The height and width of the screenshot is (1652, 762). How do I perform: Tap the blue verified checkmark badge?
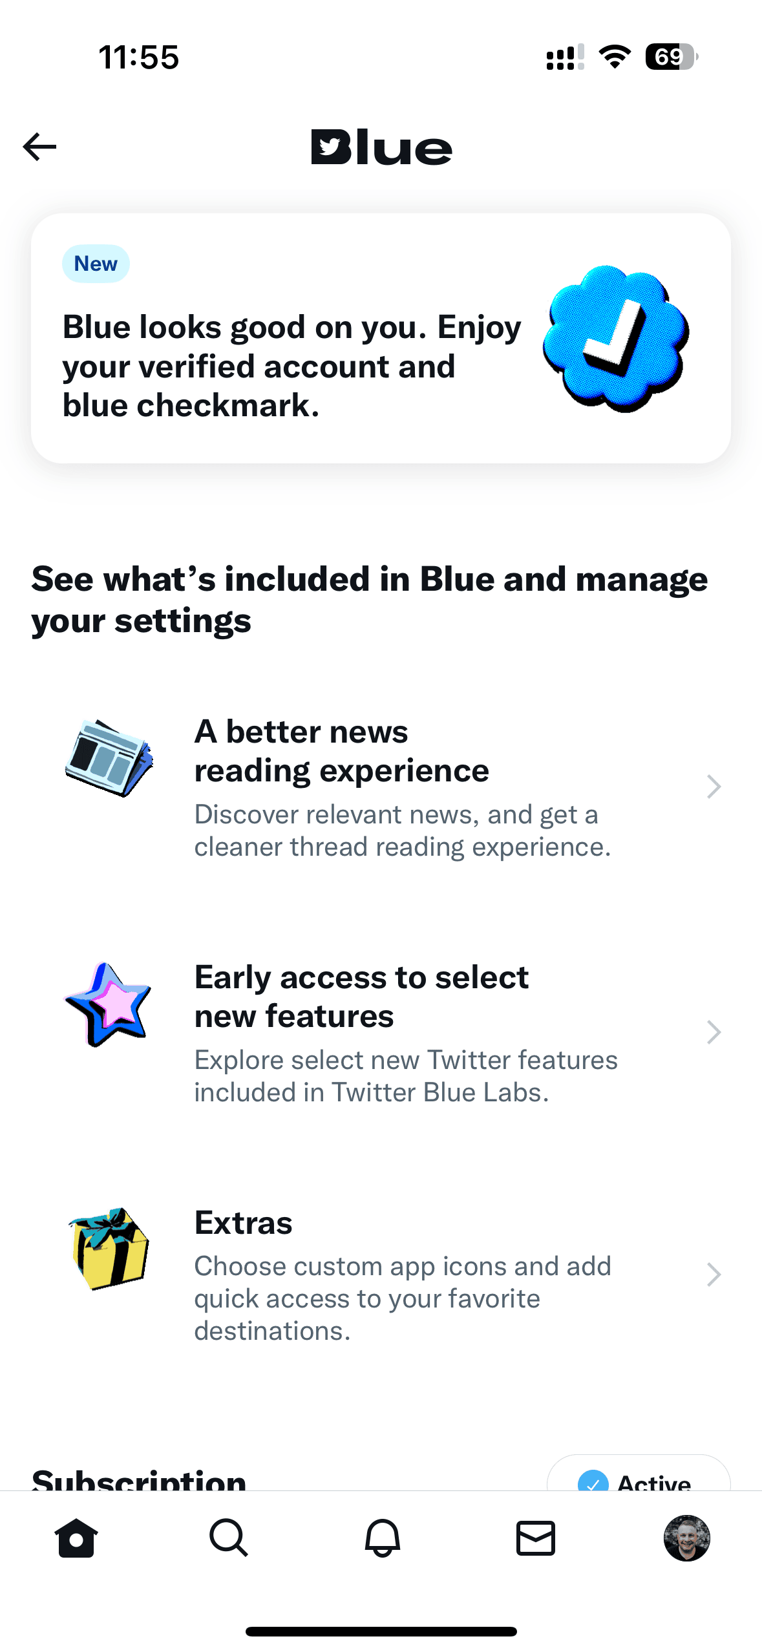point(616,339)
